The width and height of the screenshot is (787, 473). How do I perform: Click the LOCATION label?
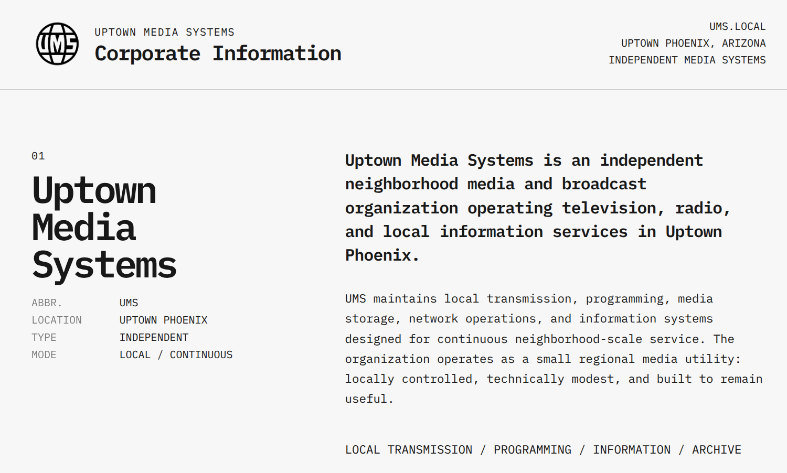click(x=57, y=320)
